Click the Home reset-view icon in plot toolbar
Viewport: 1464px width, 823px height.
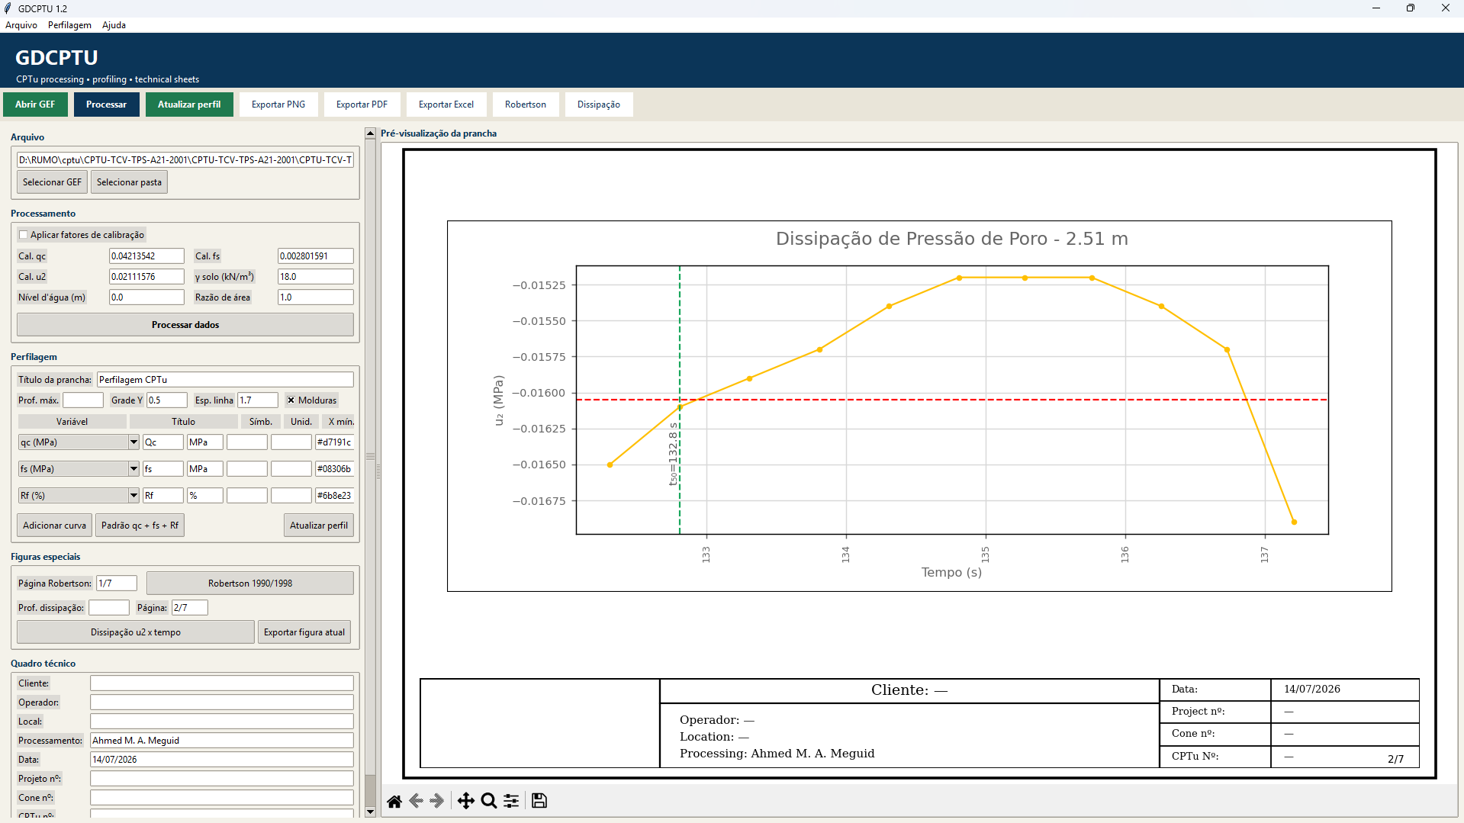pyautogui.click(x=394, y=801)
